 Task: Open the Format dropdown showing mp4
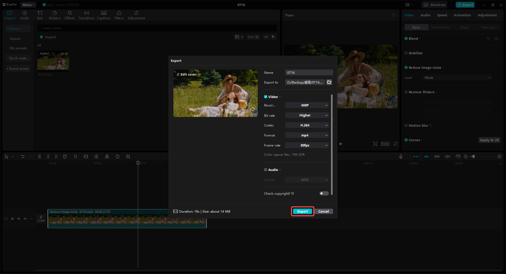pos(307,135)
